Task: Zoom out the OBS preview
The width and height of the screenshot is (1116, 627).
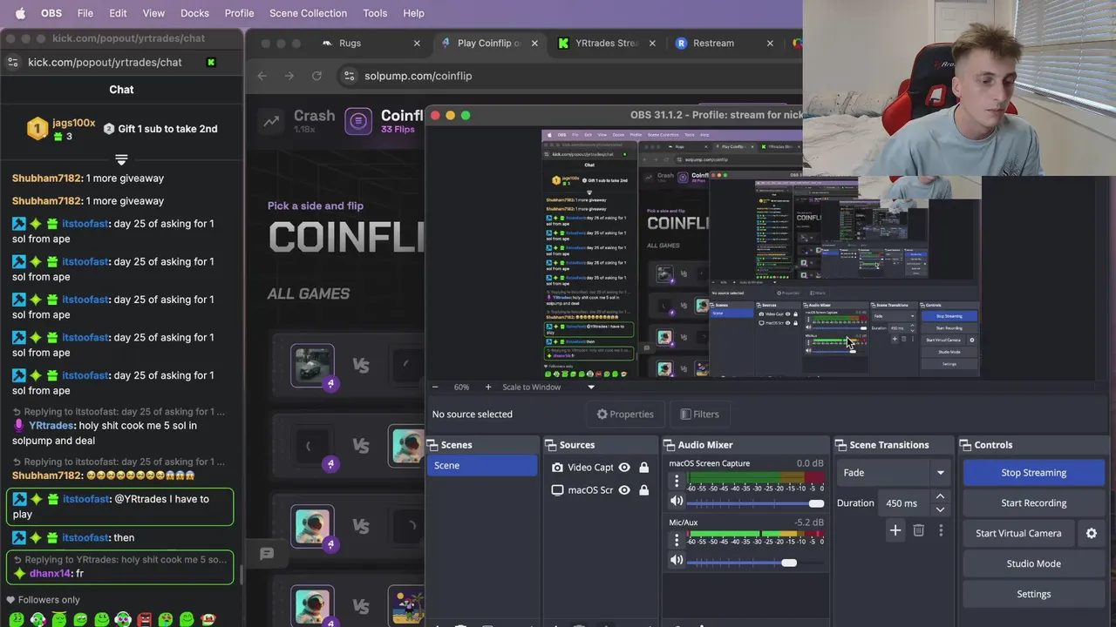Action: tap(435, 387)
